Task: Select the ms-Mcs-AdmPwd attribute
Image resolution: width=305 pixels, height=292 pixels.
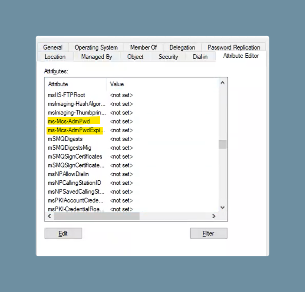Action: (69, 121)
